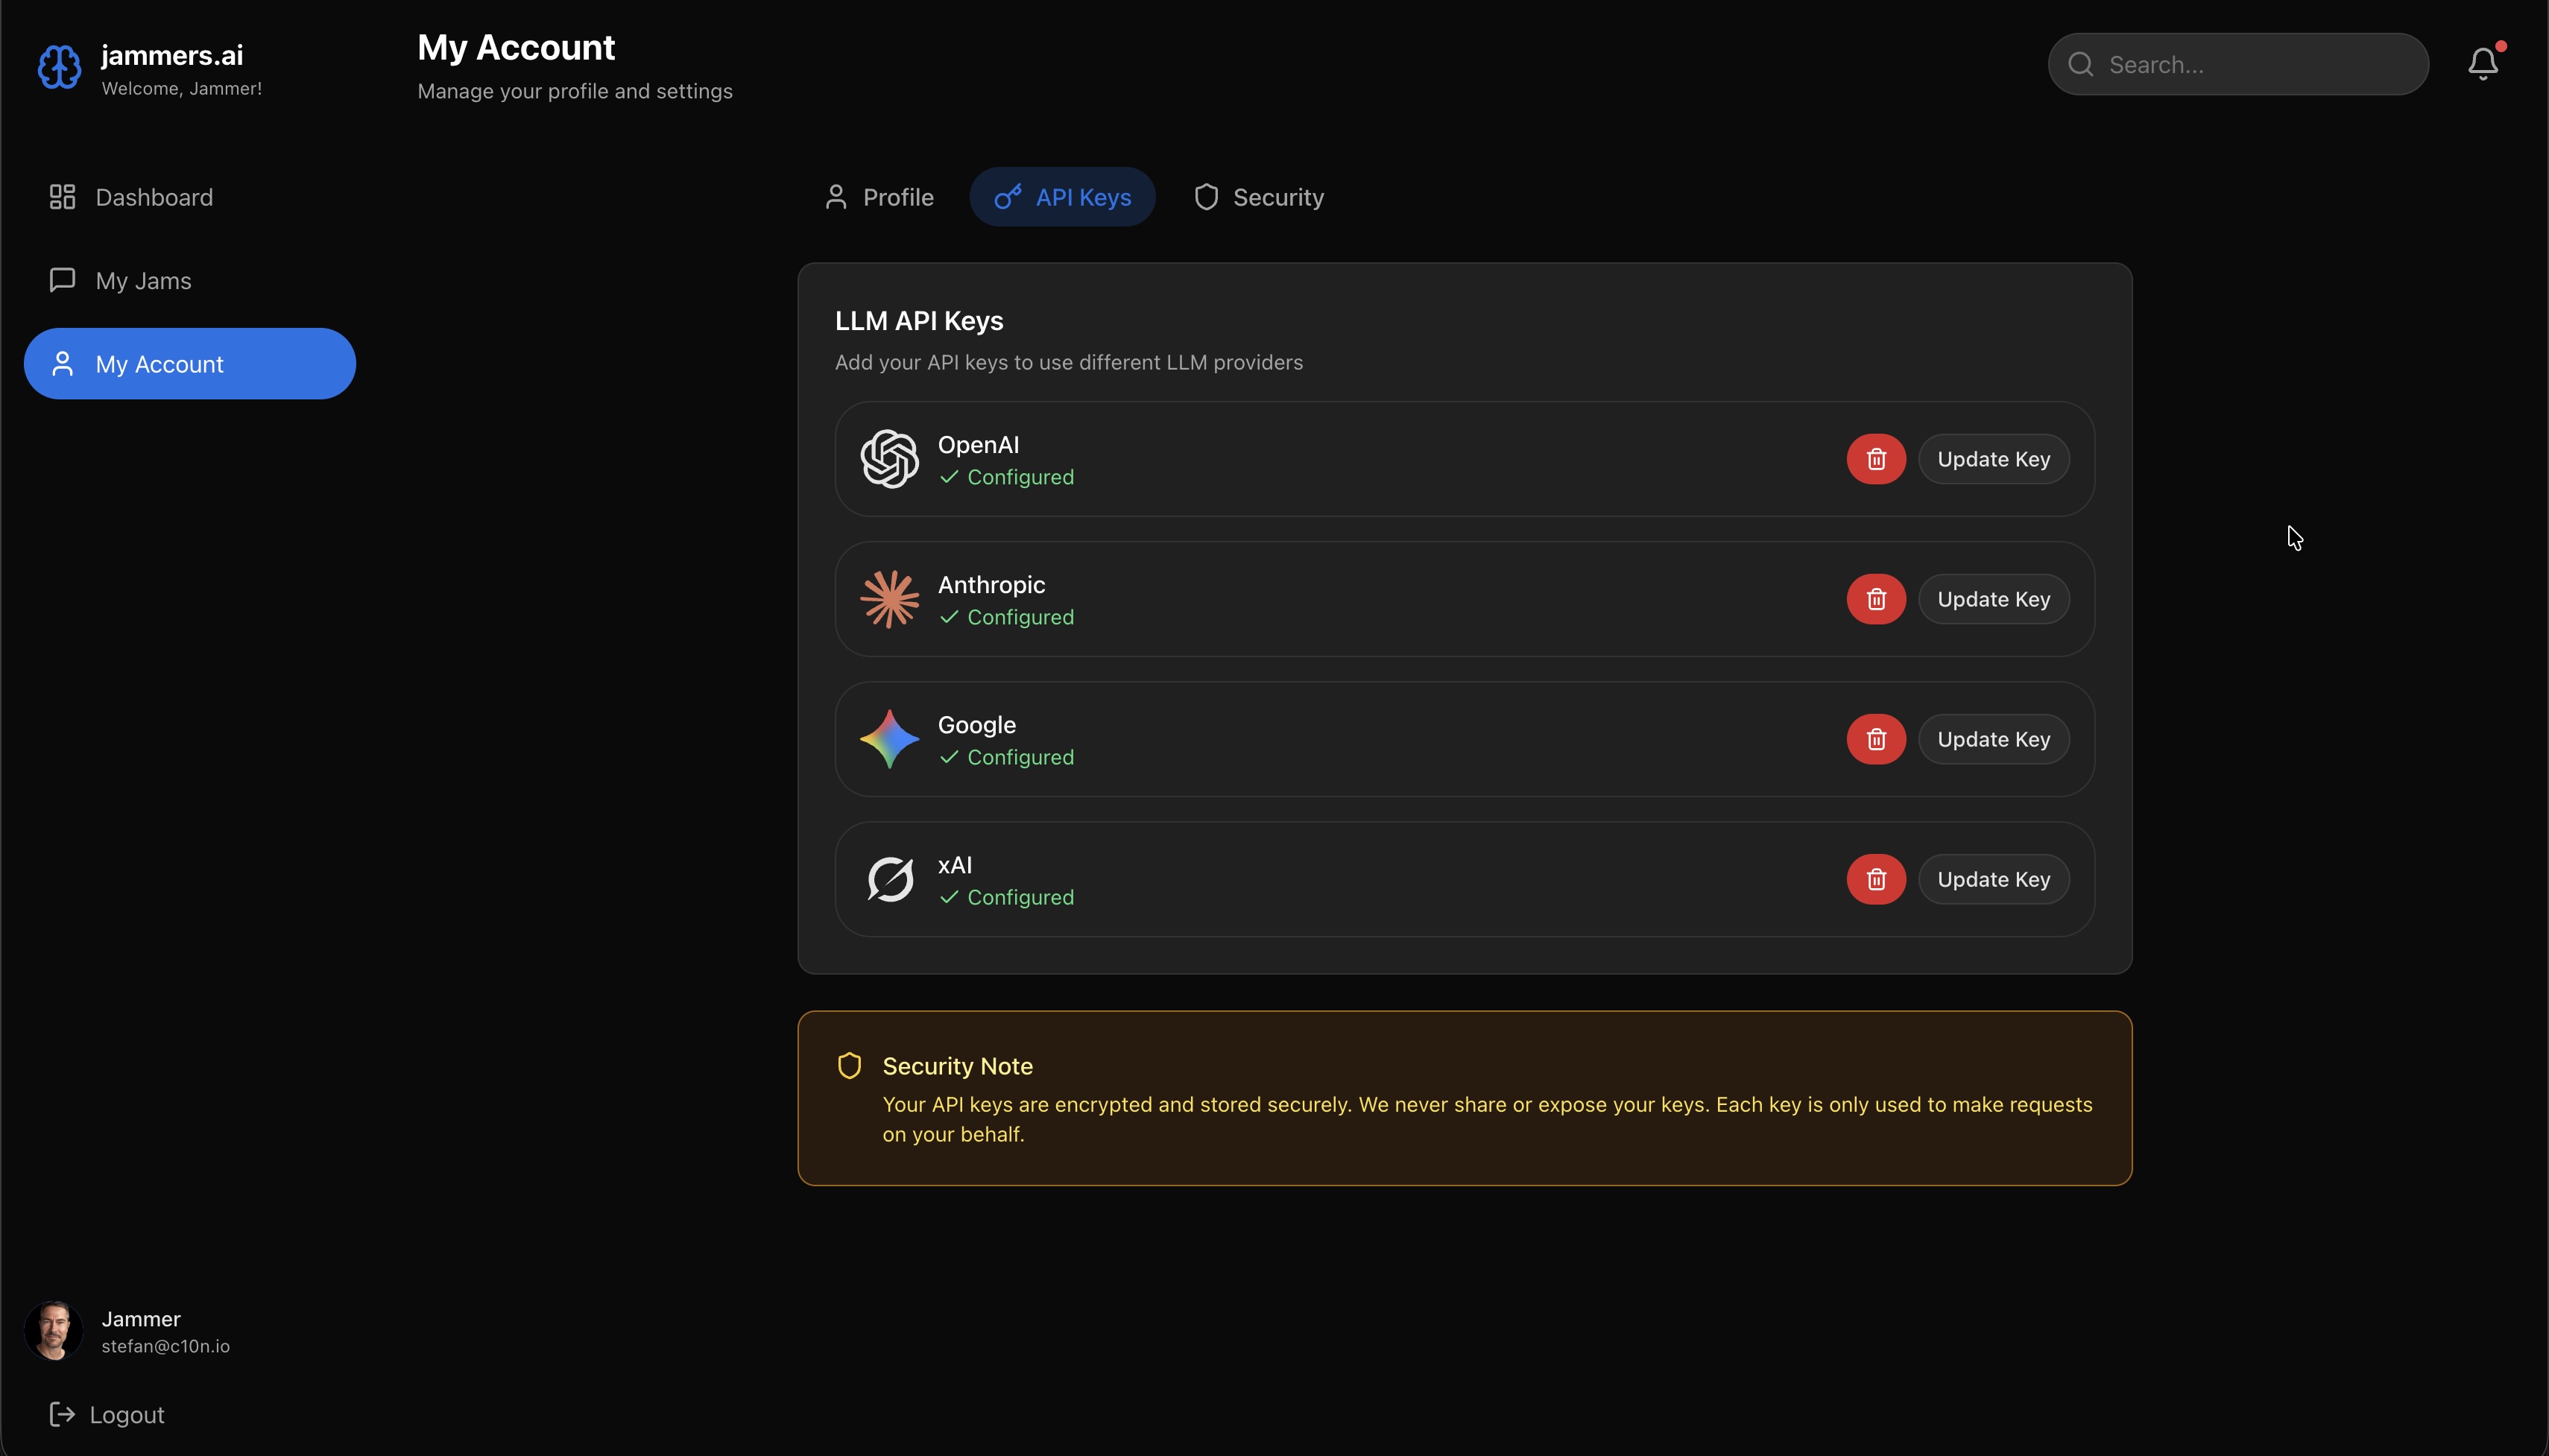This screenshot has height=1456, width=2549.
Task: Click the Google Configured status text
Action: pos(1020,757)
